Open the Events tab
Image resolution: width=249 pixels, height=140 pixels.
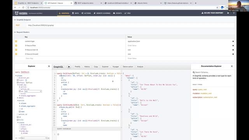(x=117, y=13)
